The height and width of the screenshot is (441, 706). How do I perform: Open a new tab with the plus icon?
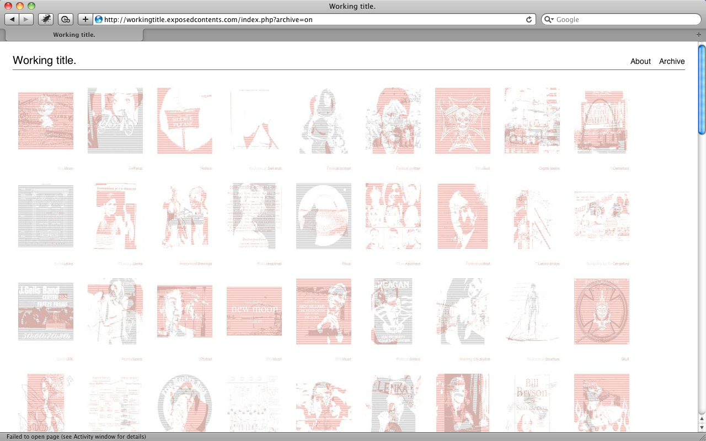[699, 35]
